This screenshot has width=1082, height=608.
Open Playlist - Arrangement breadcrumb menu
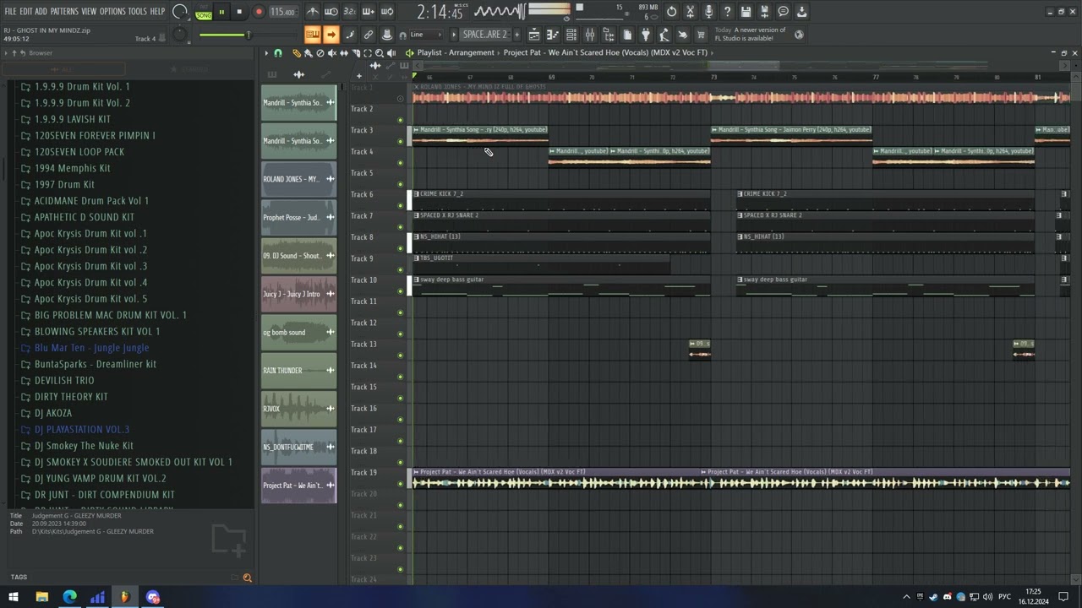[455, 52]
